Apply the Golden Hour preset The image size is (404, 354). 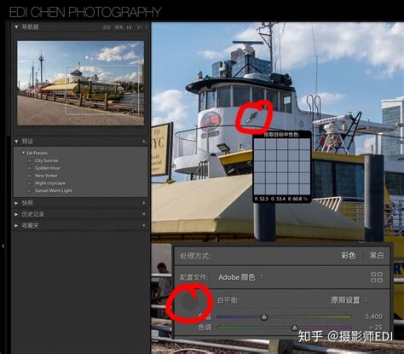[48, 168]
